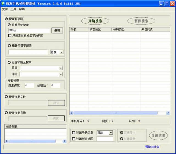
Task: Click the 搜索深度 value field
Action: 29,85
